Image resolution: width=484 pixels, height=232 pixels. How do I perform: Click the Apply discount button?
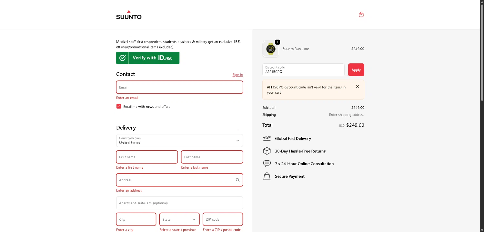point(356,70)
